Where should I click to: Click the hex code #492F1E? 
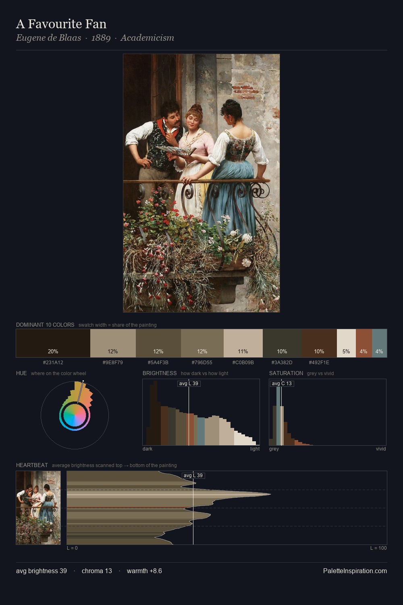(319, 362)
